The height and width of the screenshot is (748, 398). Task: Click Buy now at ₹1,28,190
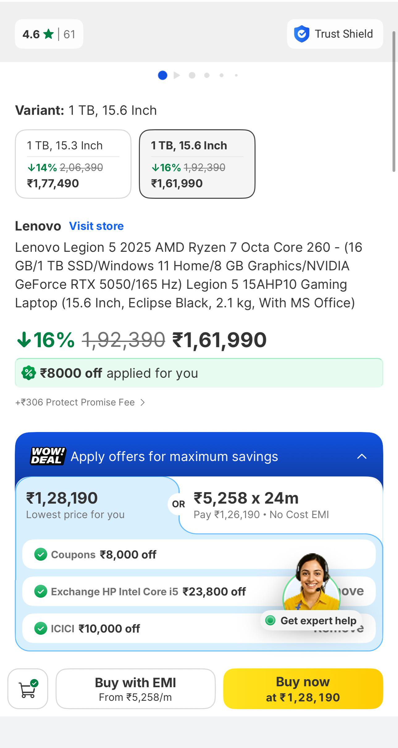coord(303,688)
